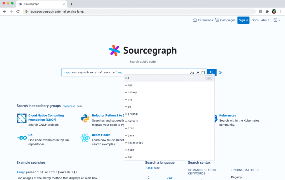
Task: Click the Extensions puzzle-piece icon
Action: 195,20
